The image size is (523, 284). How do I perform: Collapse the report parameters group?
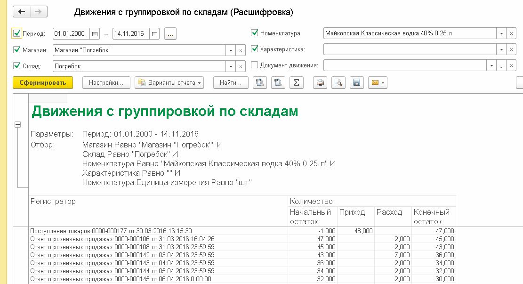(18, 124)
